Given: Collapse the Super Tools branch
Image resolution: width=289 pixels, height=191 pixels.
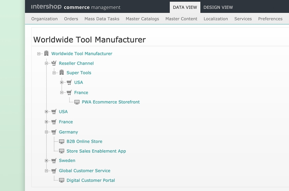Looking at the screenshot, I should tap(54, 73).
